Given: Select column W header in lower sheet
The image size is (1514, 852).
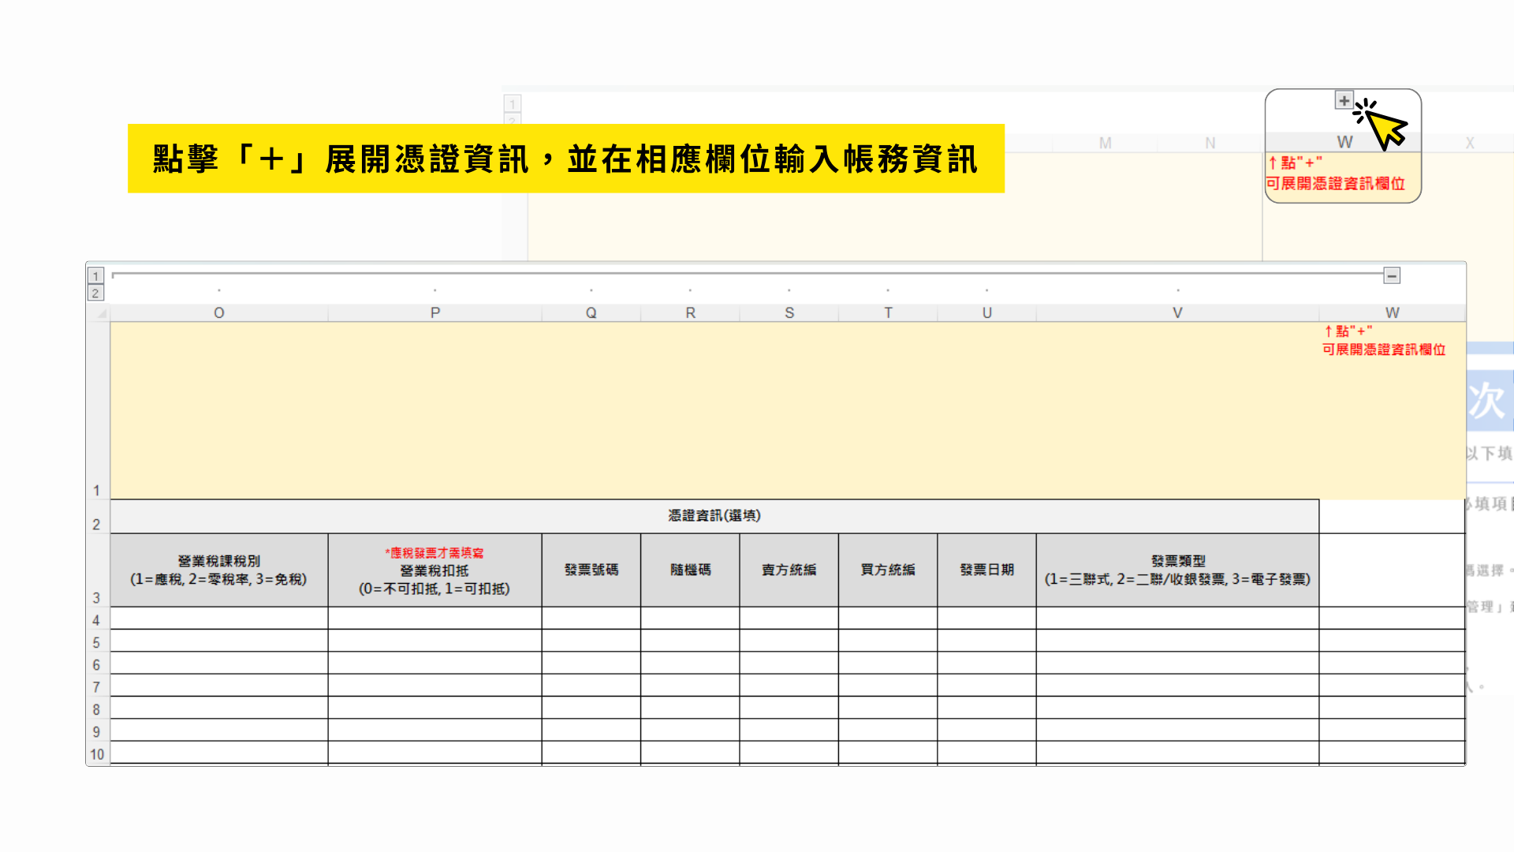Looking at the screenshot, I should point(1392,313).
